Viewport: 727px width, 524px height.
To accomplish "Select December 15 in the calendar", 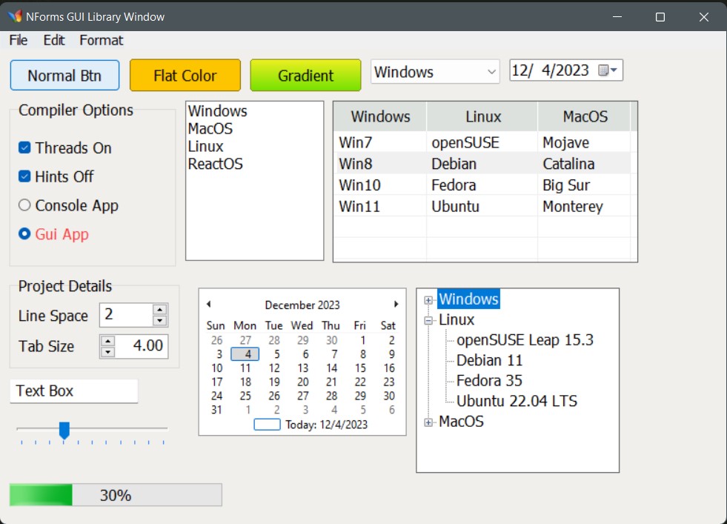I will pos(360,368).
